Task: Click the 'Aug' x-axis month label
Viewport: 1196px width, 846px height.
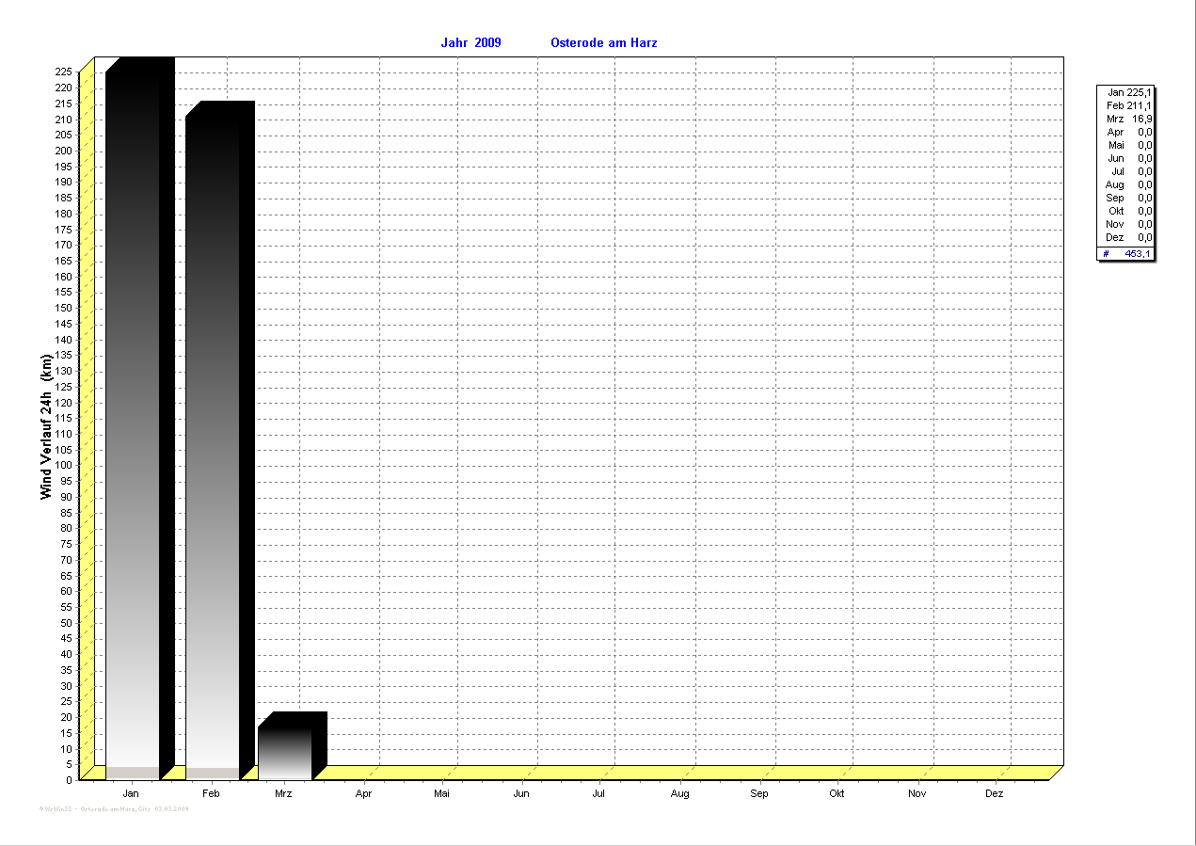Action: coord(679,794)
